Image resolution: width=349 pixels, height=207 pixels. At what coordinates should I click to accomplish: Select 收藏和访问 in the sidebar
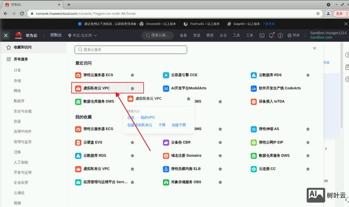point(34,47)
